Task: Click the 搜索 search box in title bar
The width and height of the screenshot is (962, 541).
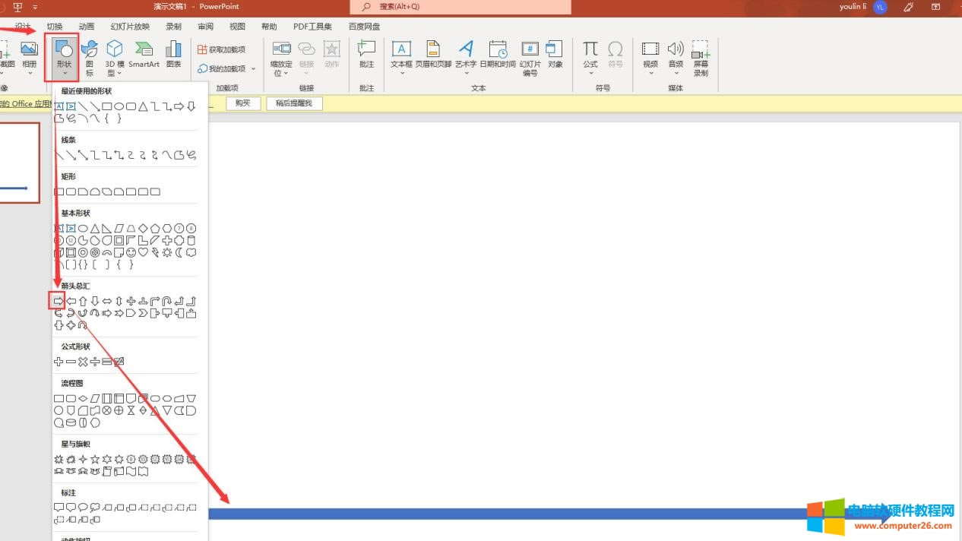Action: 460,7
